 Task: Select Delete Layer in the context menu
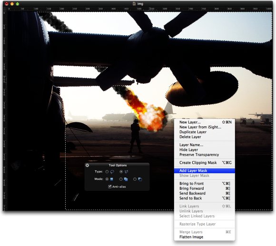[205, 137]
